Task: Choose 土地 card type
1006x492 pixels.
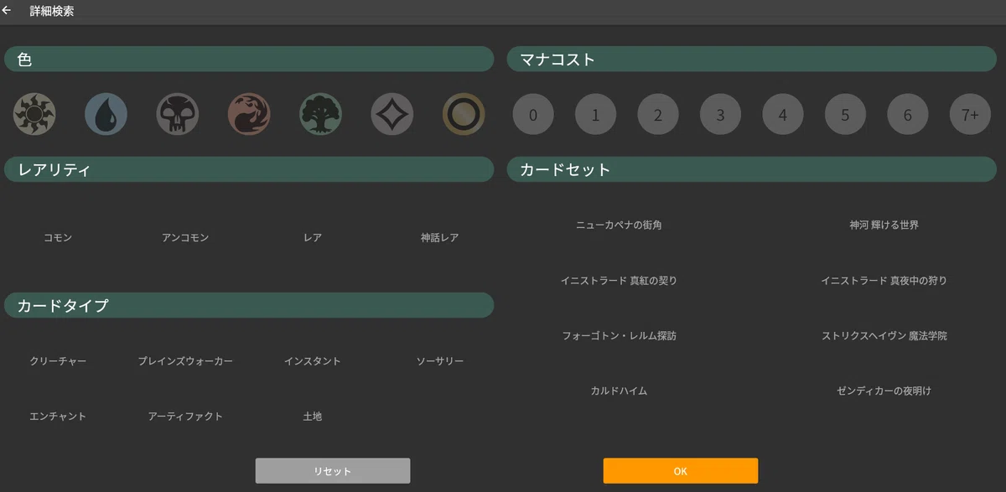Action: point(313,417)
